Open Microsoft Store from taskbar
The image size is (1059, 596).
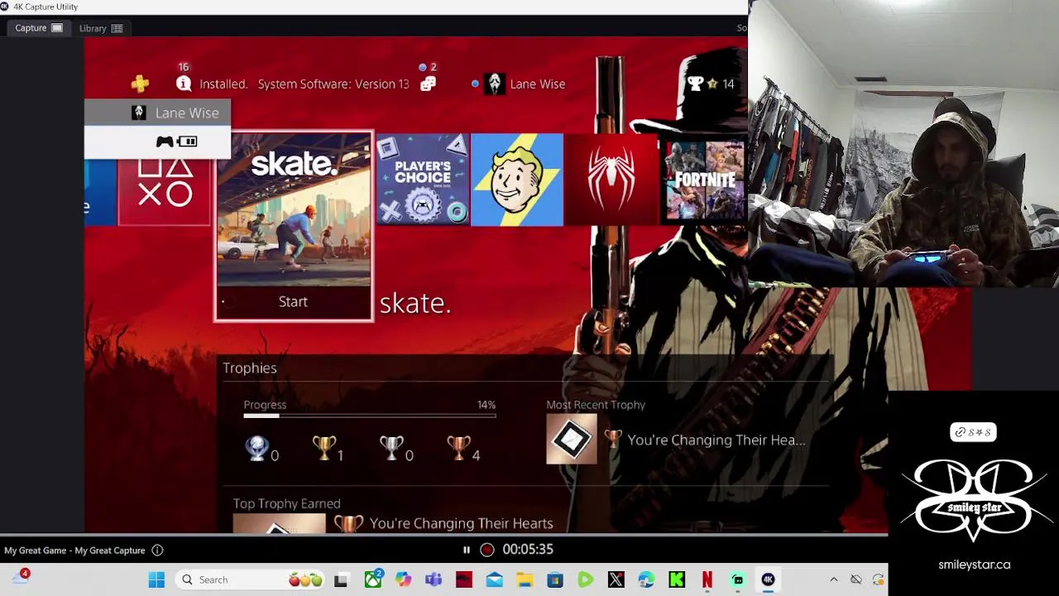click(555, 579)
